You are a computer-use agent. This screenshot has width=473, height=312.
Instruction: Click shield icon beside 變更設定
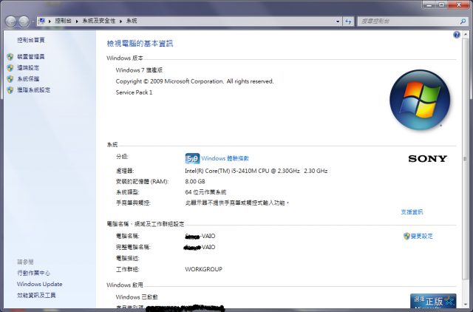(x=406, y=236)
